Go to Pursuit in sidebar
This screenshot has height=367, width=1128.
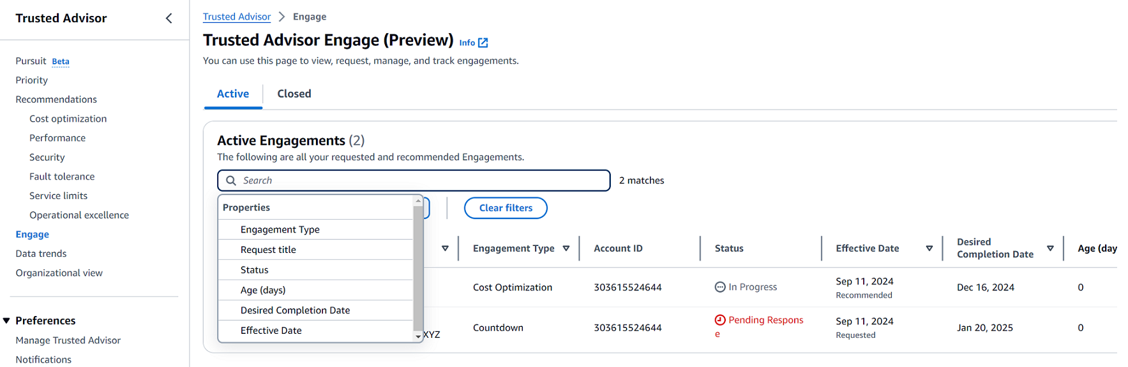(x=31, y=61)
